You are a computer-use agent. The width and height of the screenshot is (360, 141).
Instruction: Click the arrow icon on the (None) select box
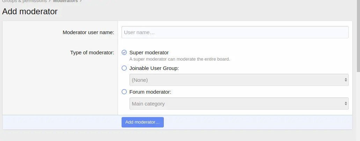(x=346, y=80)
